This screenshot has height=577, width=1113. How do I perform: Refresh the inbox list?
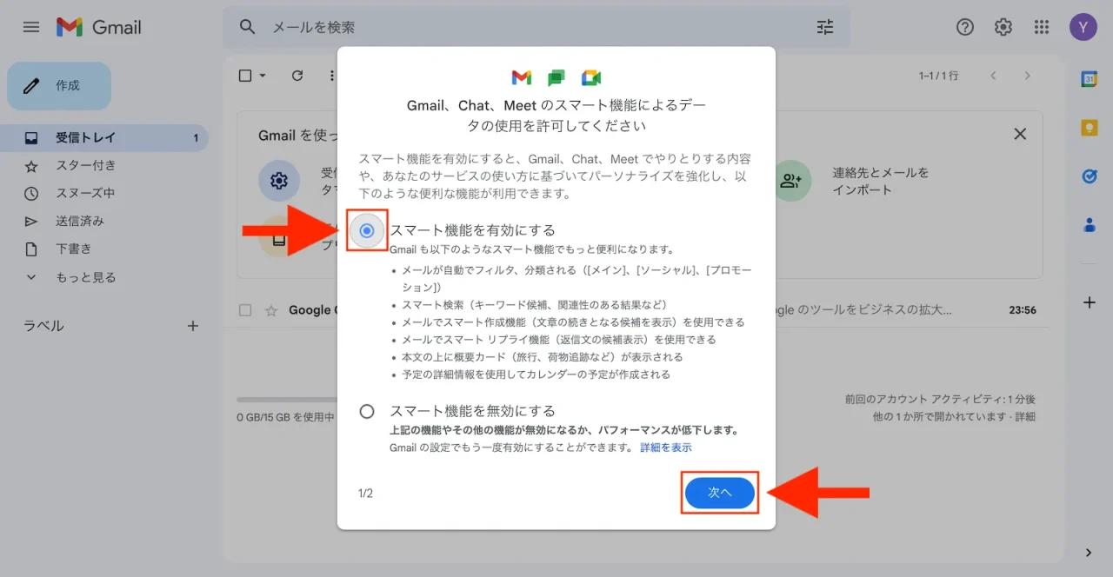(x=297, y=76)
